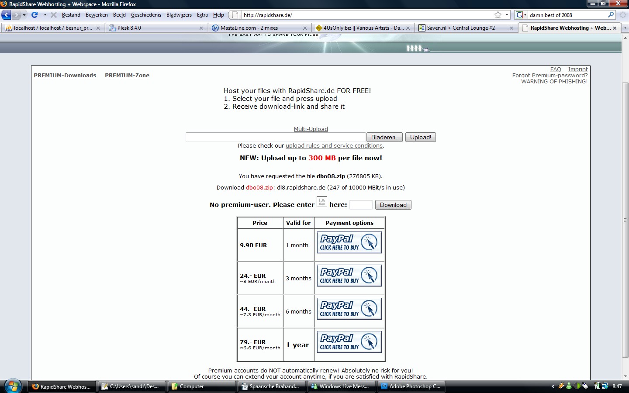This screenshot has height=393, width=629.
Task: Go back with the browser Back arrow
Action: (x=6, y=15)
